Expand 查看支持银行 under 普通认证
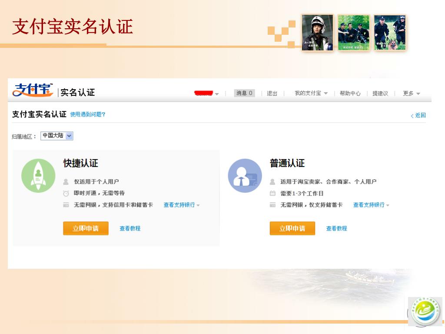Screen dimensions: 445x334 tap(371, 205)
